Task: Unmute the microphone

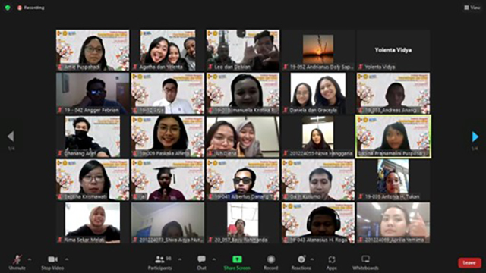Action: click(x=17, y=262)
